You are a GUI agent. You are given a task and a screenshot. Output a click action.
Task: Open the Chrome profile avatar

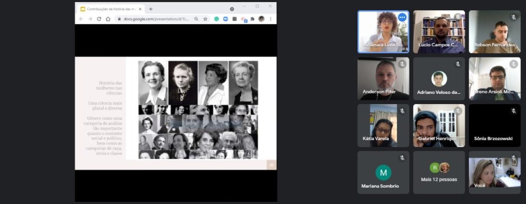261,19
